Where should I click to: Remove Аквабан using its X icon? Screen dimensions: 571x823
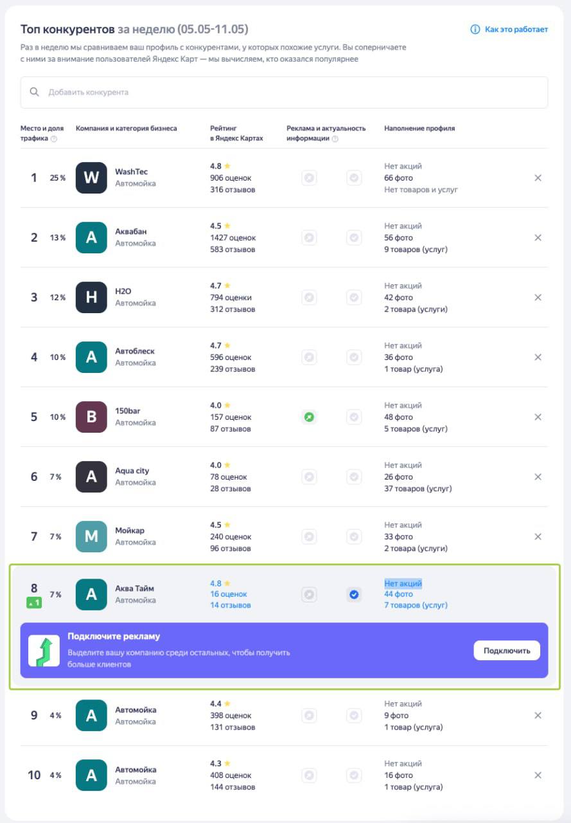pos(538,238)
